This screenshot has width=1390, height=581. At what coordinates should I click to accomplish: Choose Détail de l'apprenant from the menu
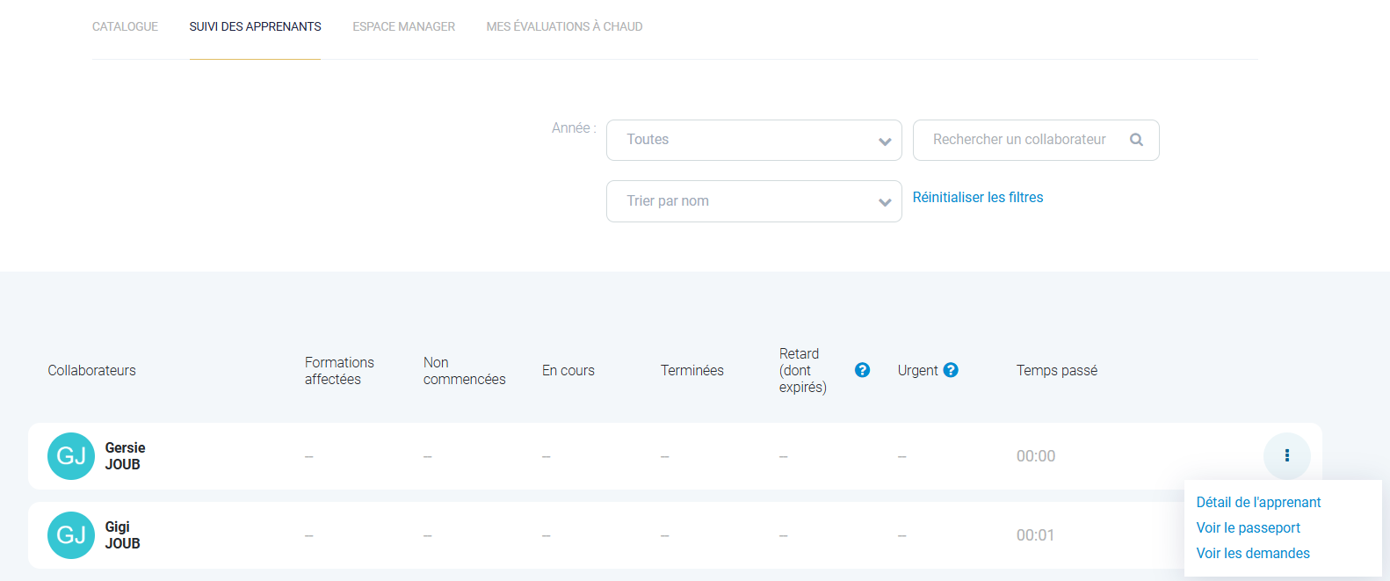(x=1258, y=502)
